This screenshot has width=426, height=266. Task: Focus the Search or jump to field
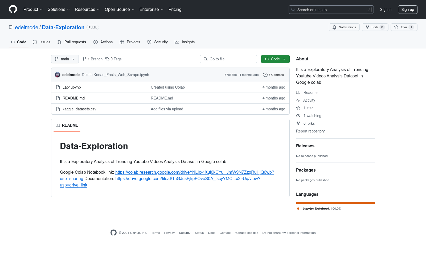coord(331,10)
